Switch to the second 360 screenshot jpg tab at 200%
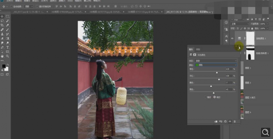Screen dimensions: 273x139 click(x=105, y=12)
